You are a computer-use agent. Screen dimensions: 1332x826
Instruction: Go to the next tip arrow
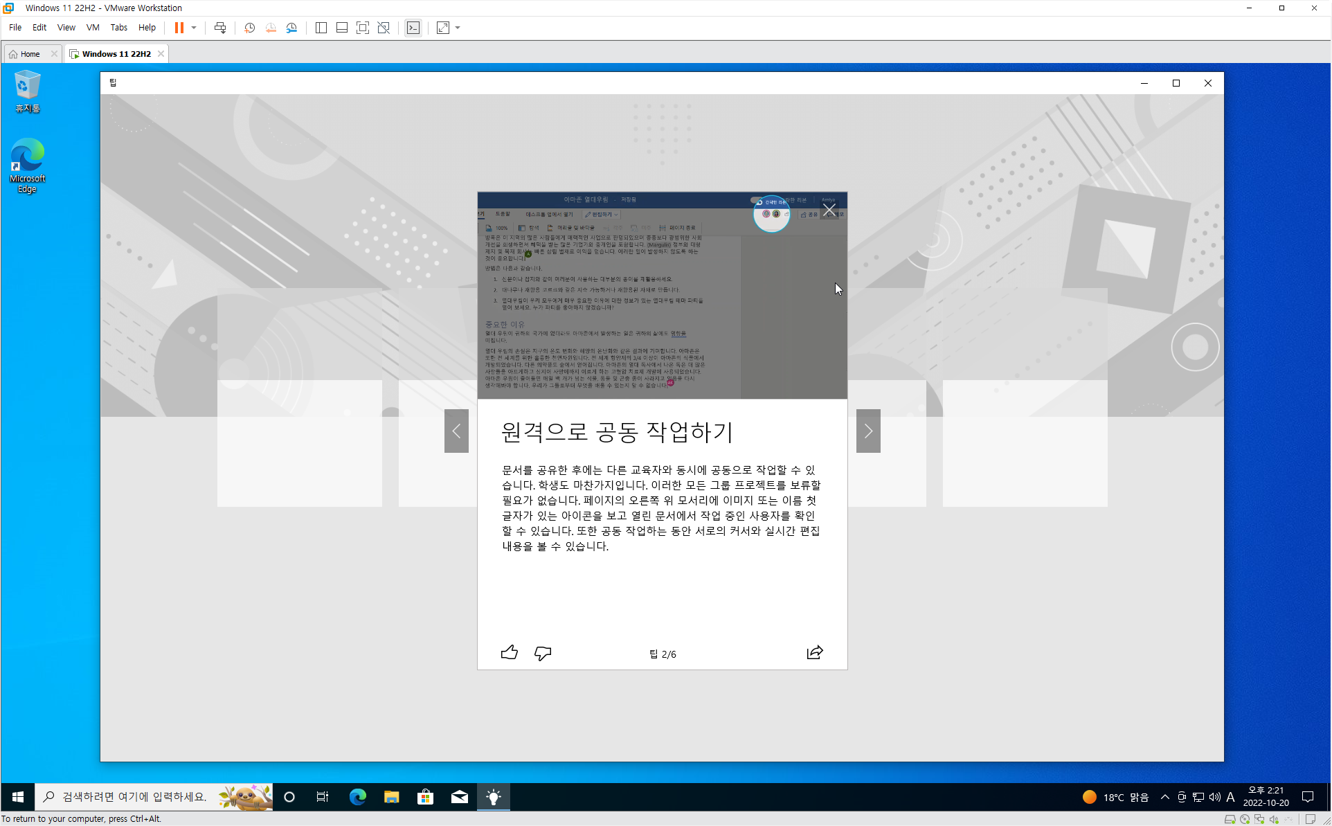[868, 431]
